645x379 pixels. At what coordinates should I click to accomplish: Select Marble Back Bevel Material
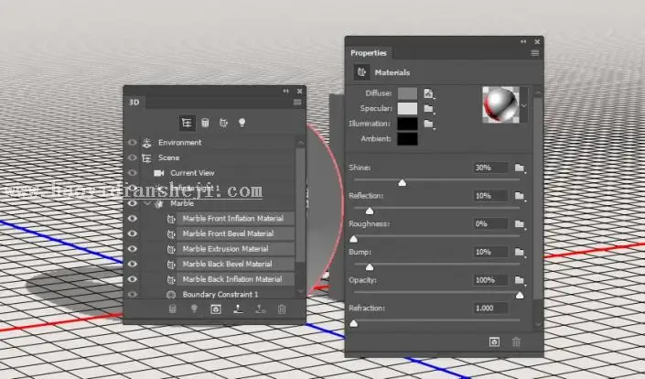pos(235,265)
